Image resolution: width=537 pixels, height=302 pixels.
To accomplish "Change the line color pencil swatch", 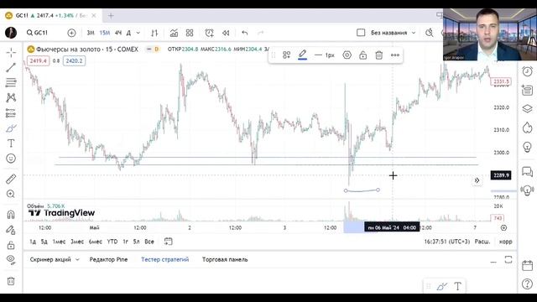I will coord(302,55).
